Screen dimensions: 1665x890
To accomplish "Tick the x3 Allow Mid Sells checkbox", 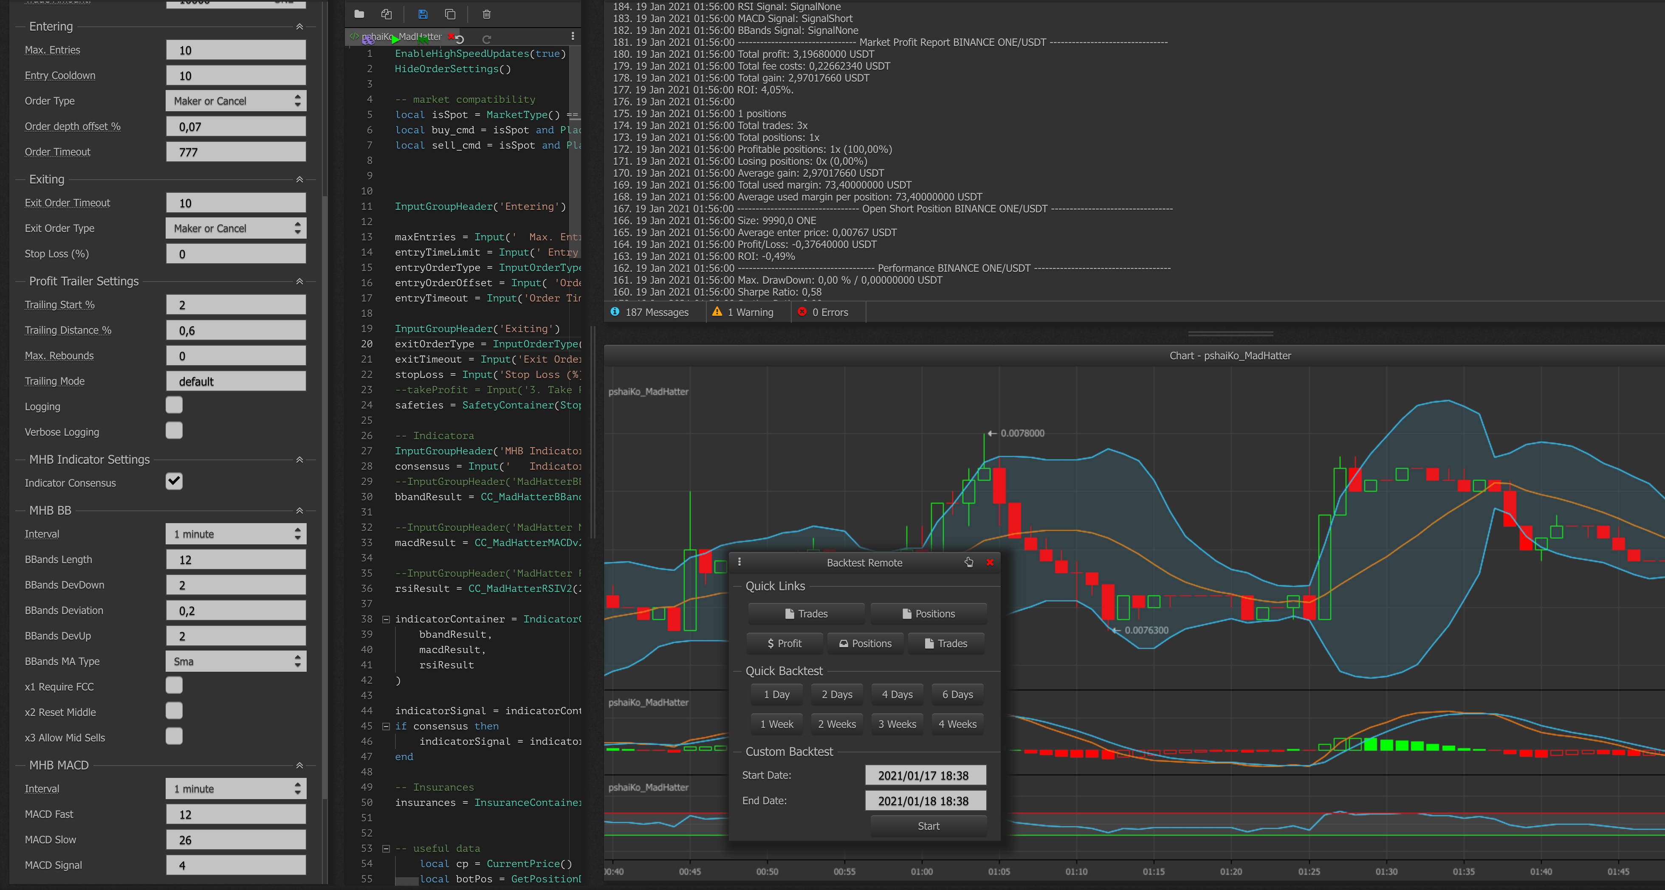I will click(174, 736).
